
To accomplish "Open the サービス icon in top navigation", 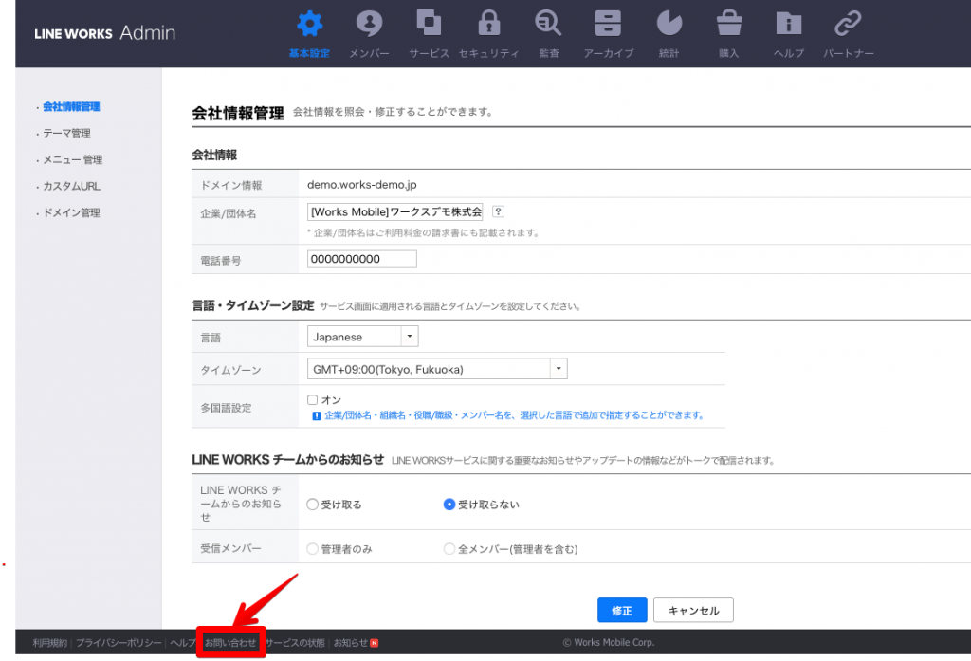I will tap(429, 24).
